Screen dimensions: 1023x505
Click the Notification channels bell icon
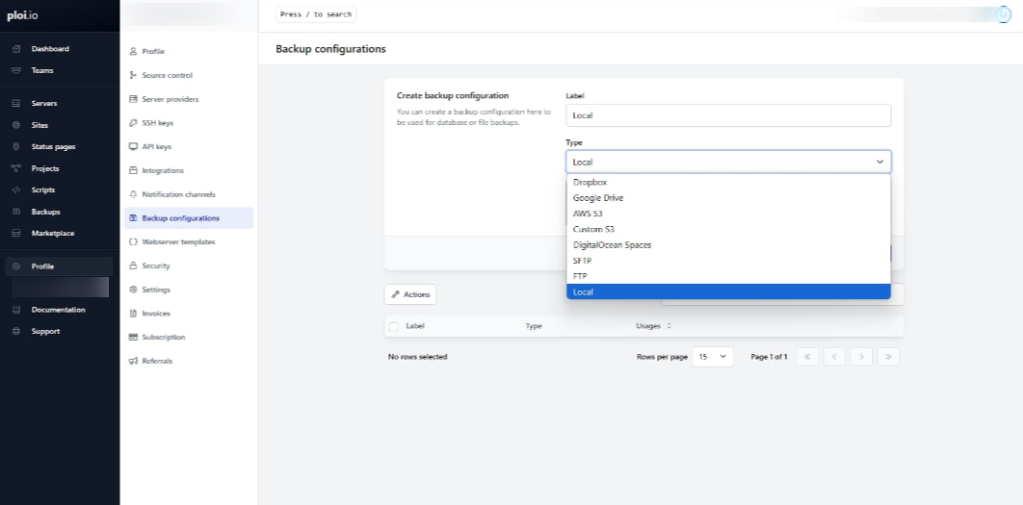coord(133,194)
